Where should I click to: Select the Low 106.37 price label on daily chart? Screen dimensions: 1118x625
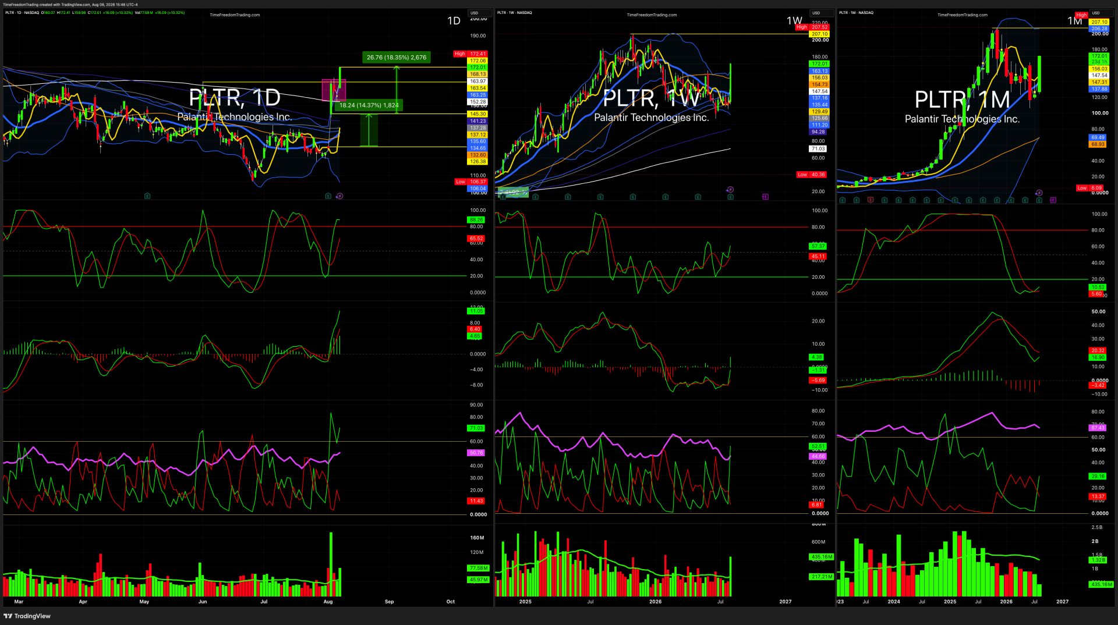click(471, 182)
